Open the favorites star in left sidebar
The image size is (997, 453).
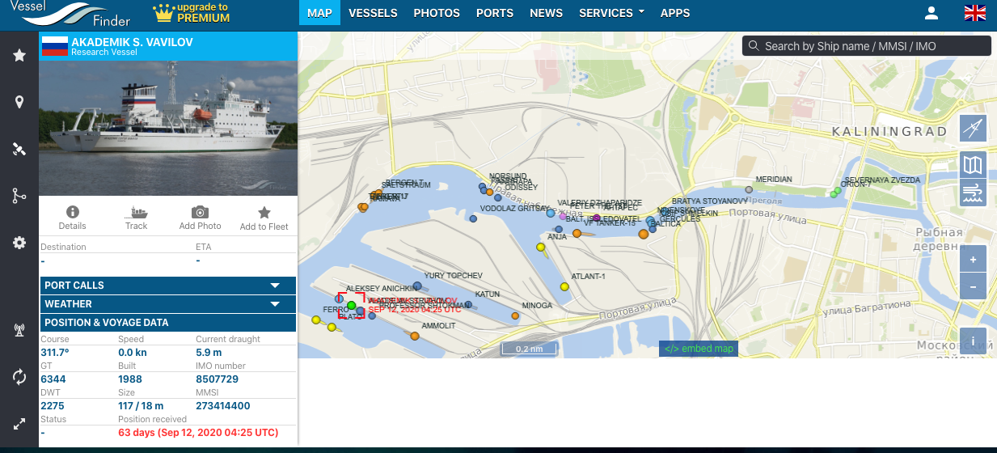click(x=19, y=55)
